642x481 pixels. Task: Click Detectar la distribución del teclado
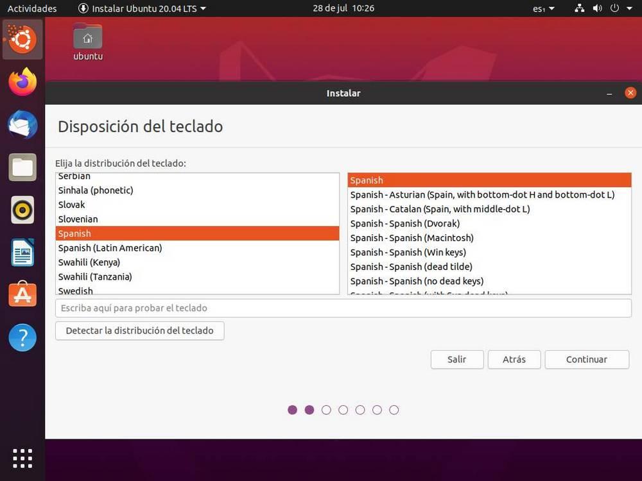pos(139,330)
